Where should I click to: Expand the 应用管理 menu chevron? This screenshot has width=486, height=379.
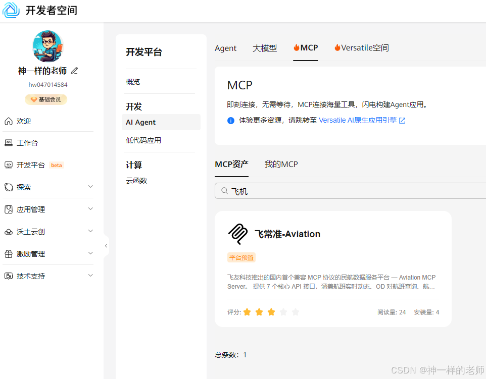click(x=90, y=209)
